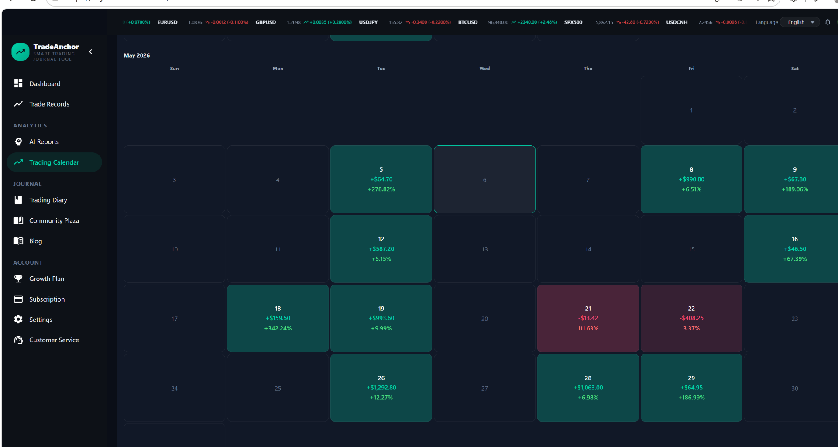
Task: Select empty day May 15
Action: tap(691, 249)
